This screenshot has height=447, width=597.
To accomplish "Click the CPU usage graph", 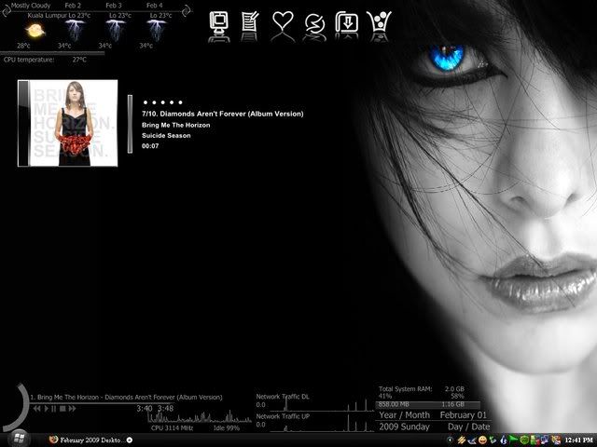I will tap(199, 416).
